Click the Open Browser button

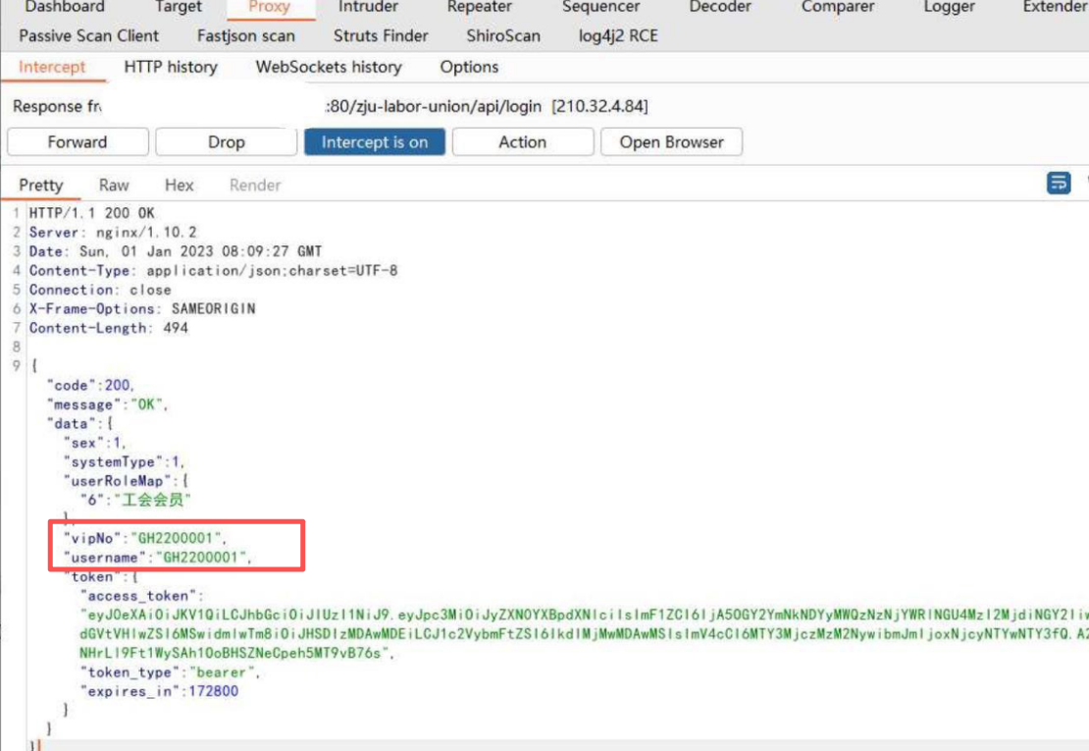coord(671,142)
